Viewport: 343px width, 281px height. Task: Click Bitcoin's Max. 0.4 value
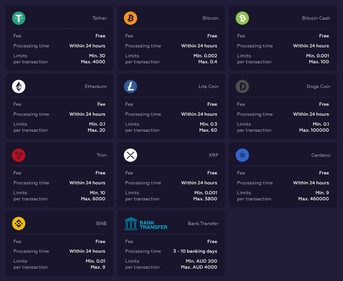coord(208,62)
